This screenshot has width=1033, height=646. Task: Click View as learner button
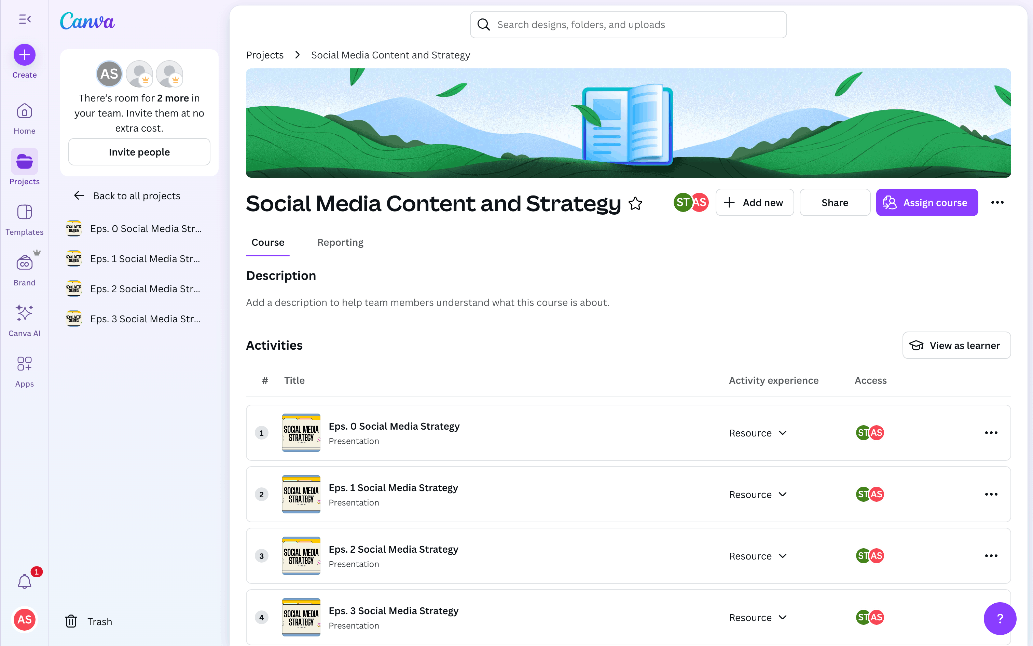pos(956,345)
